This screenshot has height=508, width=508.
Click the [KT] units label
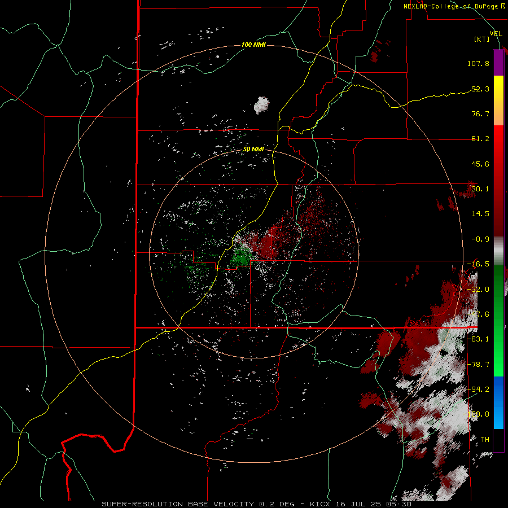click(482, 39)
